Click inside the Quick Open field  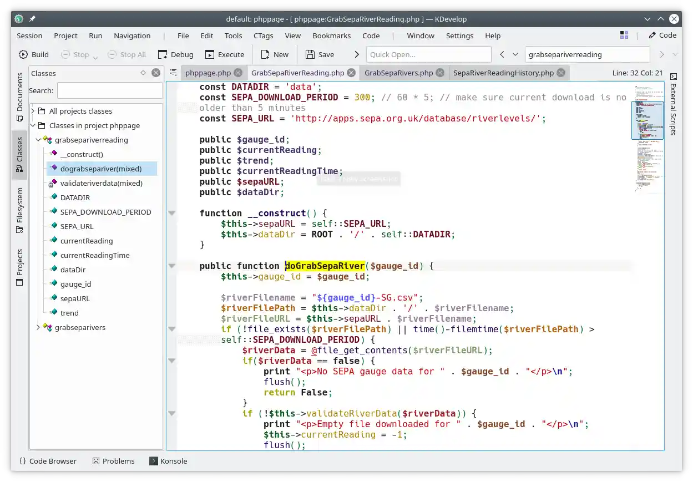[427, 54]
